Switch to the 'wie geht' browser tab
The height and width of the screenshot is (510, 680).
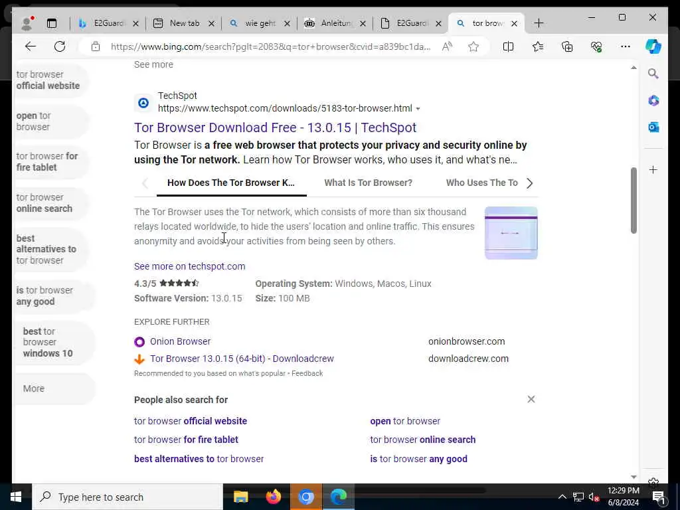click(x=260, y=23)
